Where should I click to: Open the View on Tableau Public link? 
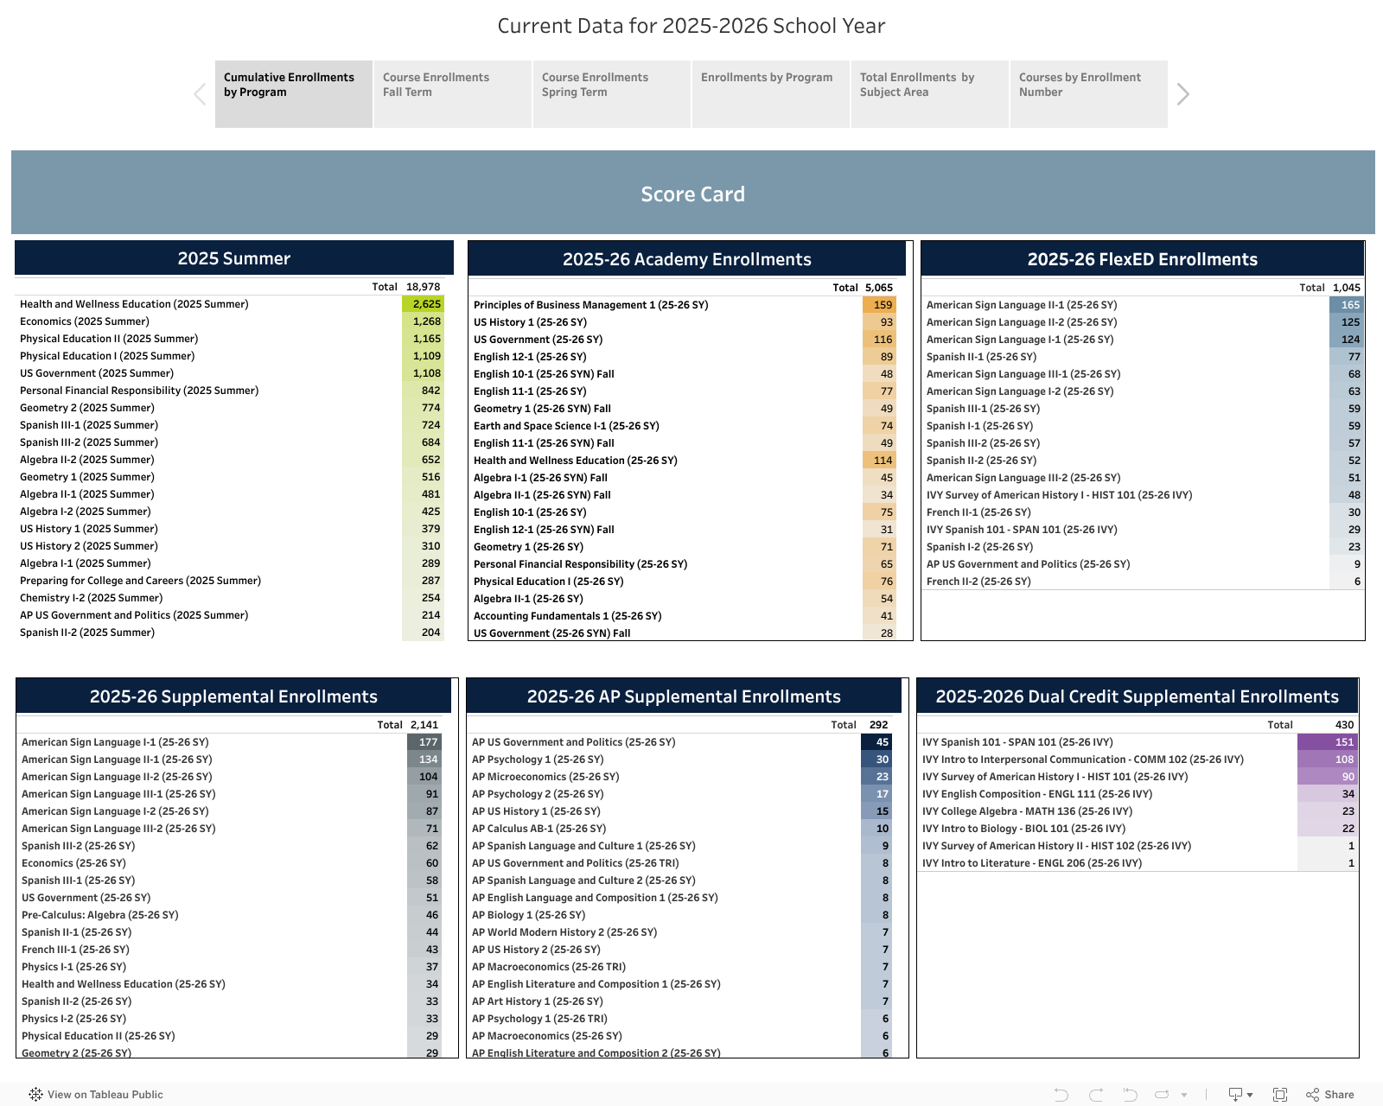pos(105,1095)
